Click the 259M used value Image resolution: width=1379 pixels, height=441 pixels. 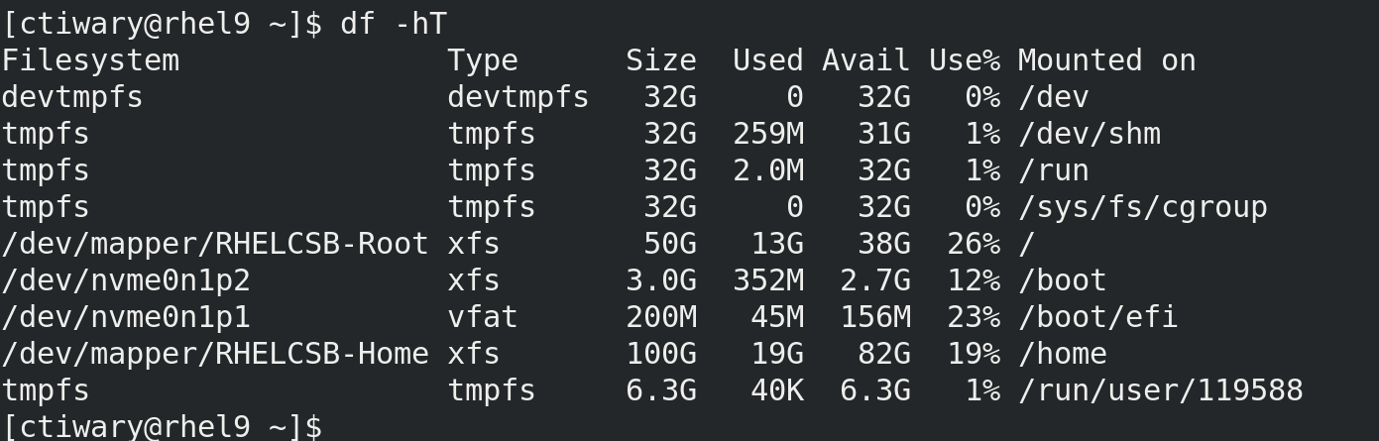coord(768,134)
